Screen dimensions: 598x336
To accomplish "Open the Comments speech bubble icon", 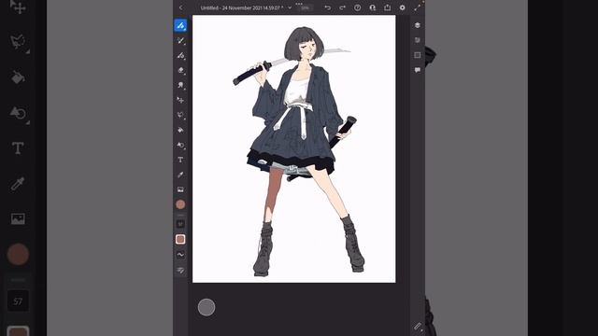I will 418,70.
